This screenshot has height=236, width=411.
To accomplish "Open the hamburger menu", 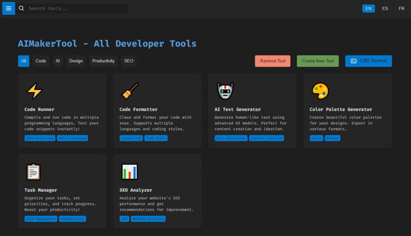I will tap(8, 8).
